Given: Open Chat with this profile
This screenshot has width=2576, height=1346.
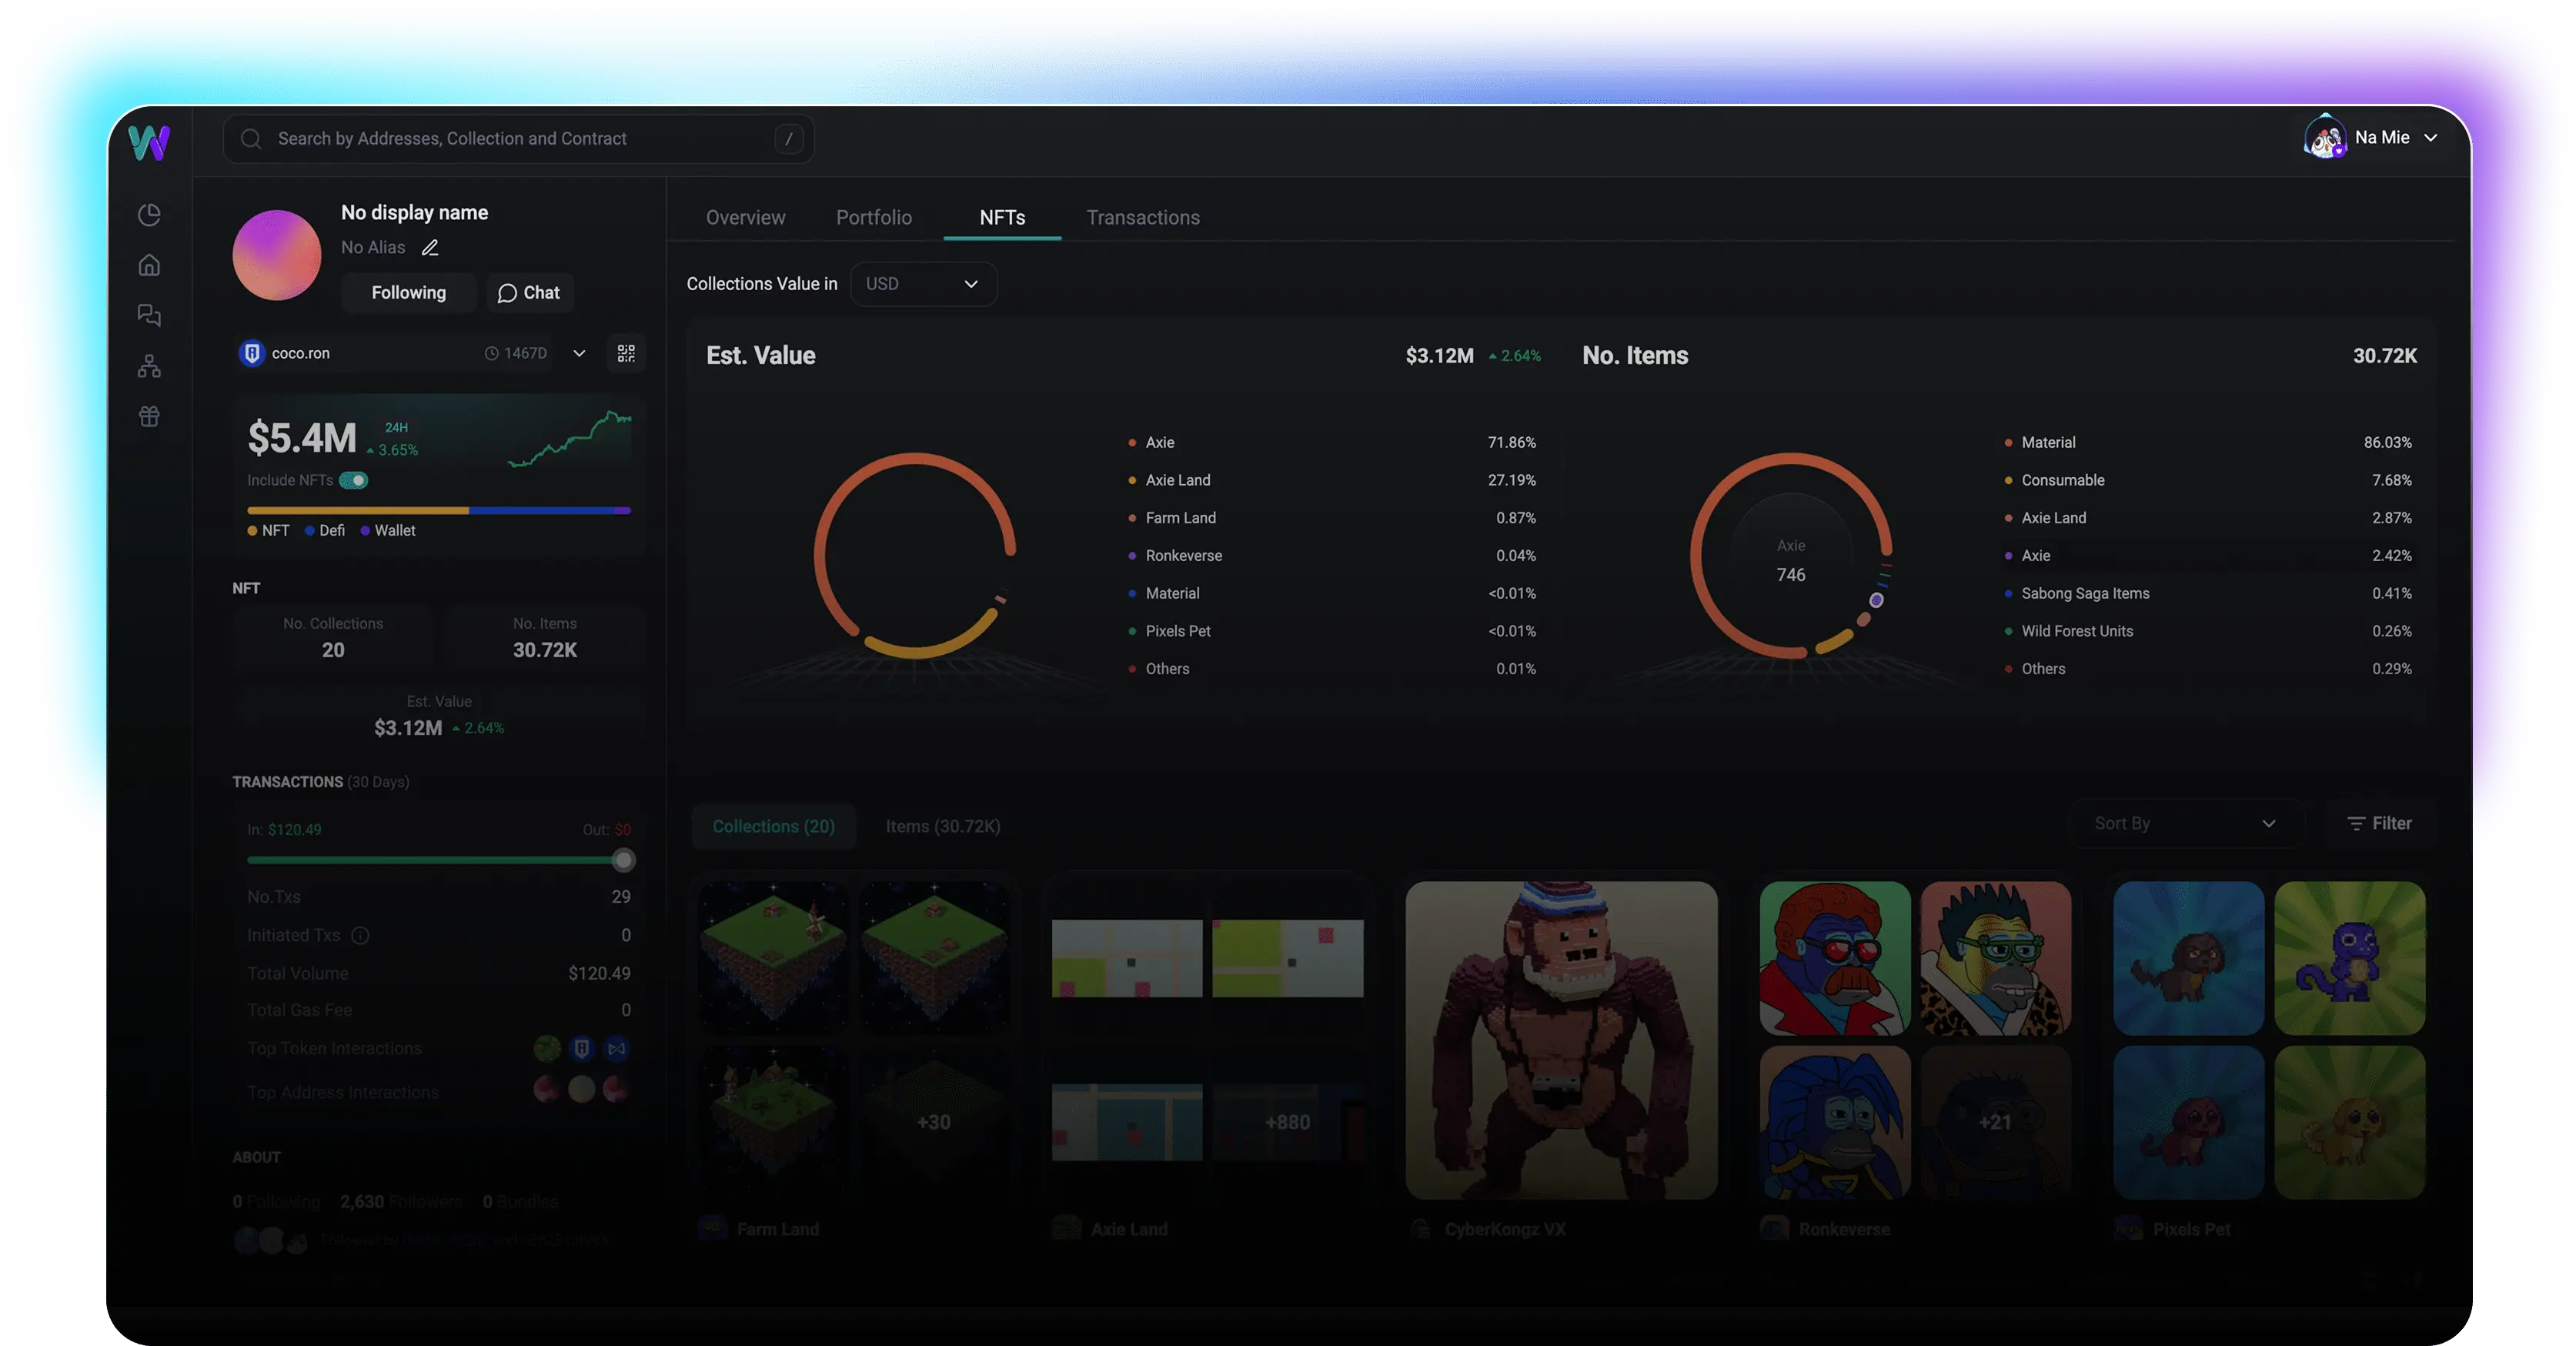Looking at the screenshot, I should [529, 293].
